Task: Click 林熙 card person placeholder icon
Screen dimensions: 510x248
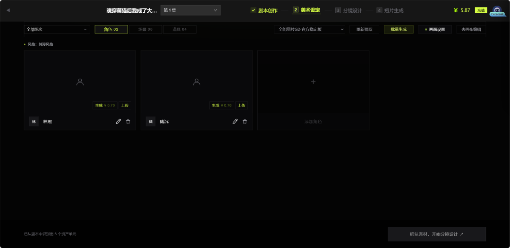Action: (x=80, y=82)
